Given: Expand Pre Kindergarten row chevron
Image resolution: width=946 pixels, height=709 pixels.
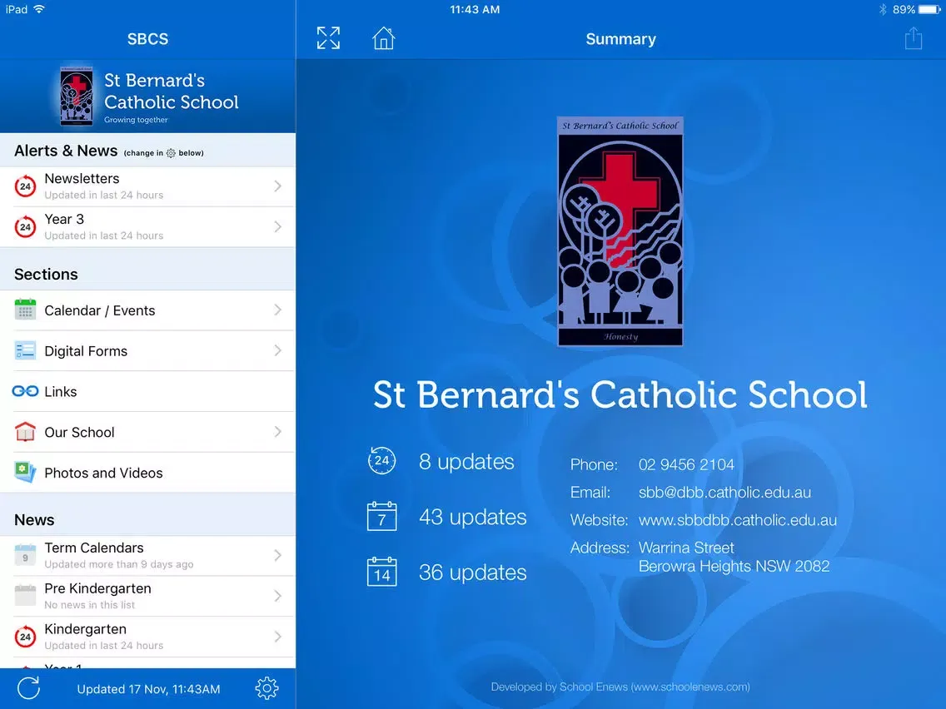Looking at the screenshot, I should (277, 595).
